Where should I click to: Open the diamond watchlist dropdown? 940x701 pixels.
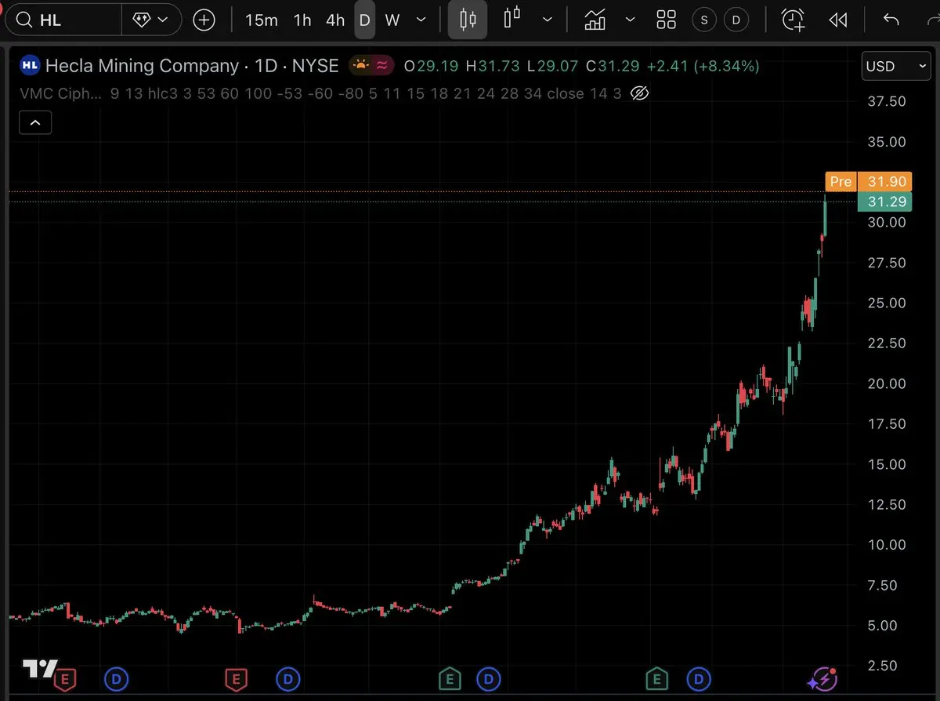[x=152, y=20]
